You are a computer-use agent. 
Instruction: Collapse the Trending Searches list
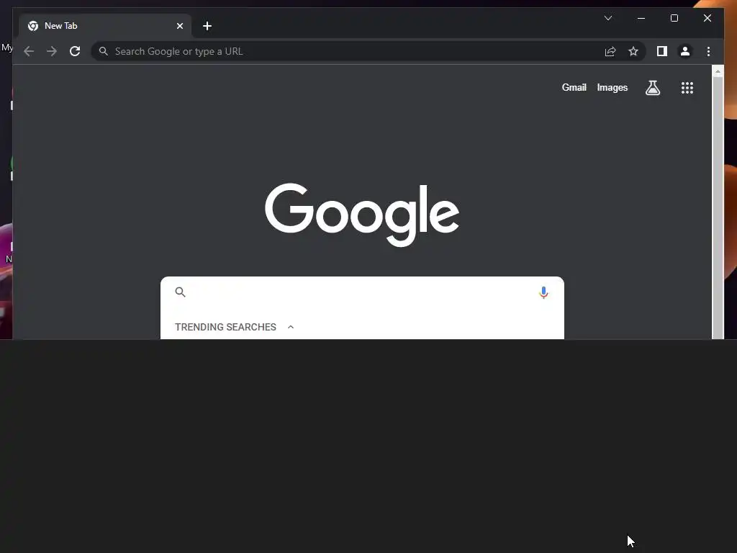pos(291,327)
